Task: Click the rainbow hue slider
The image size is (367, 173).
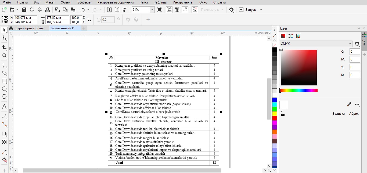Action: (299, 90)
